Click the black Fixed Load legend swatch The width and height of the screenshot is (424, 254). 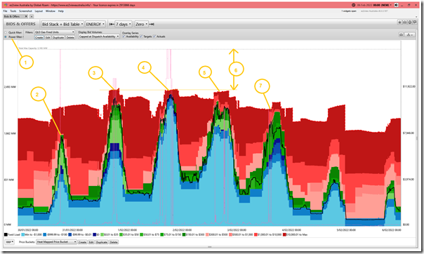pos(6,234)
